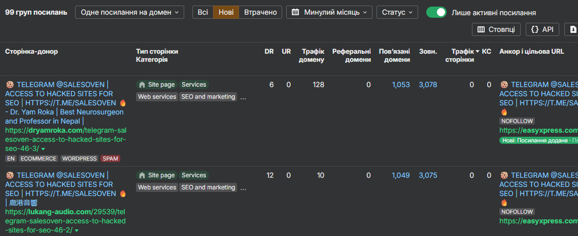Click the calendar icon in the date filter
This screenshot has height=236, width=578.
[x=295, y=12]
